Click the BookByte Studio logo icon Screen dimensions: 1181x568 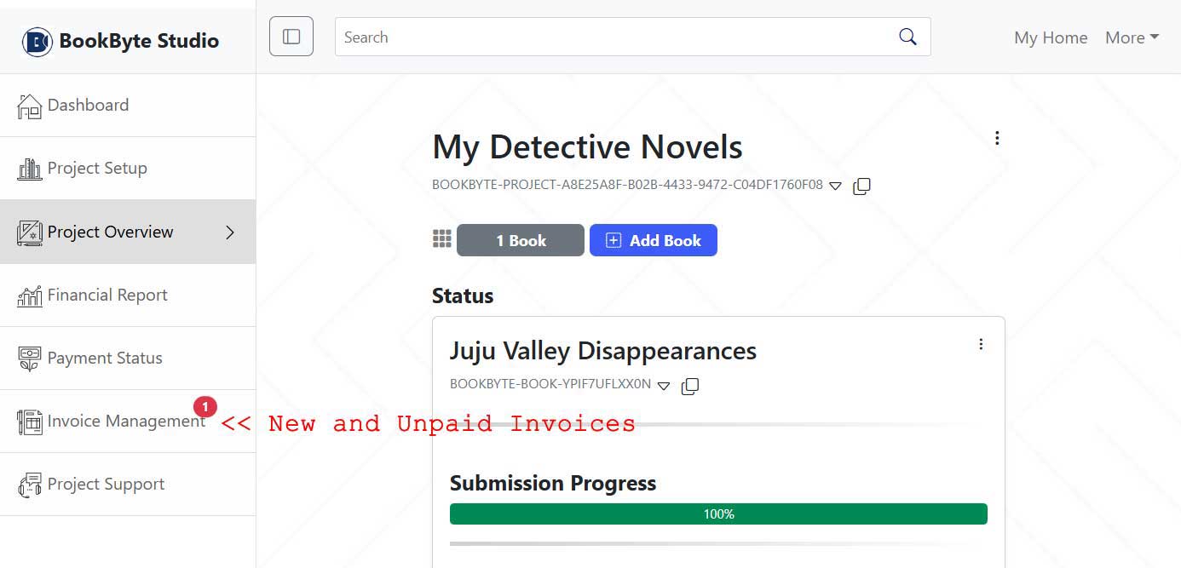[x=37, y=41]
